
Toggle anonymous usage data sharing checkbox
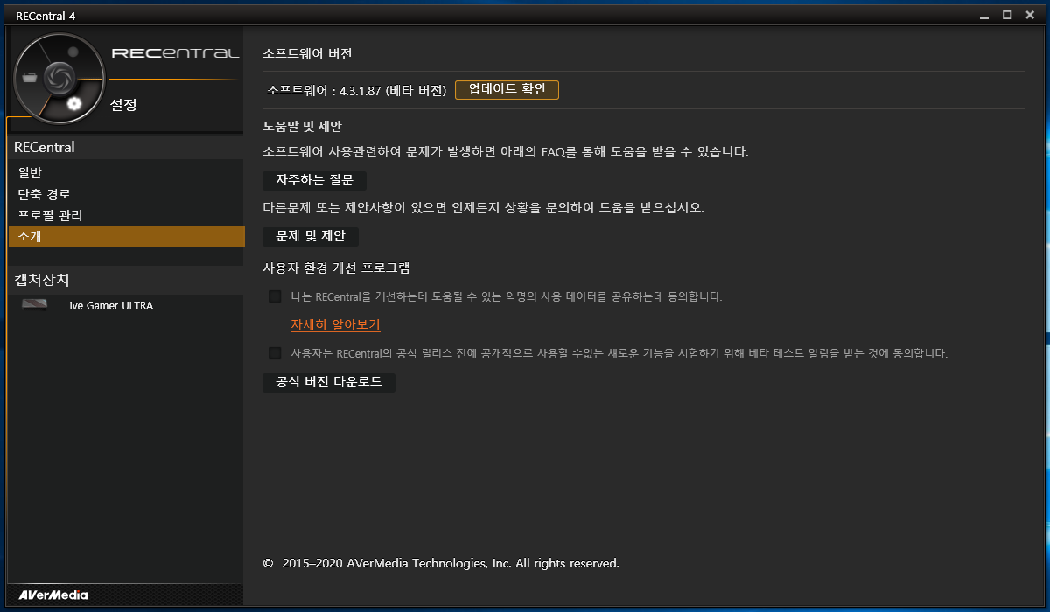(x=275, y=296)
